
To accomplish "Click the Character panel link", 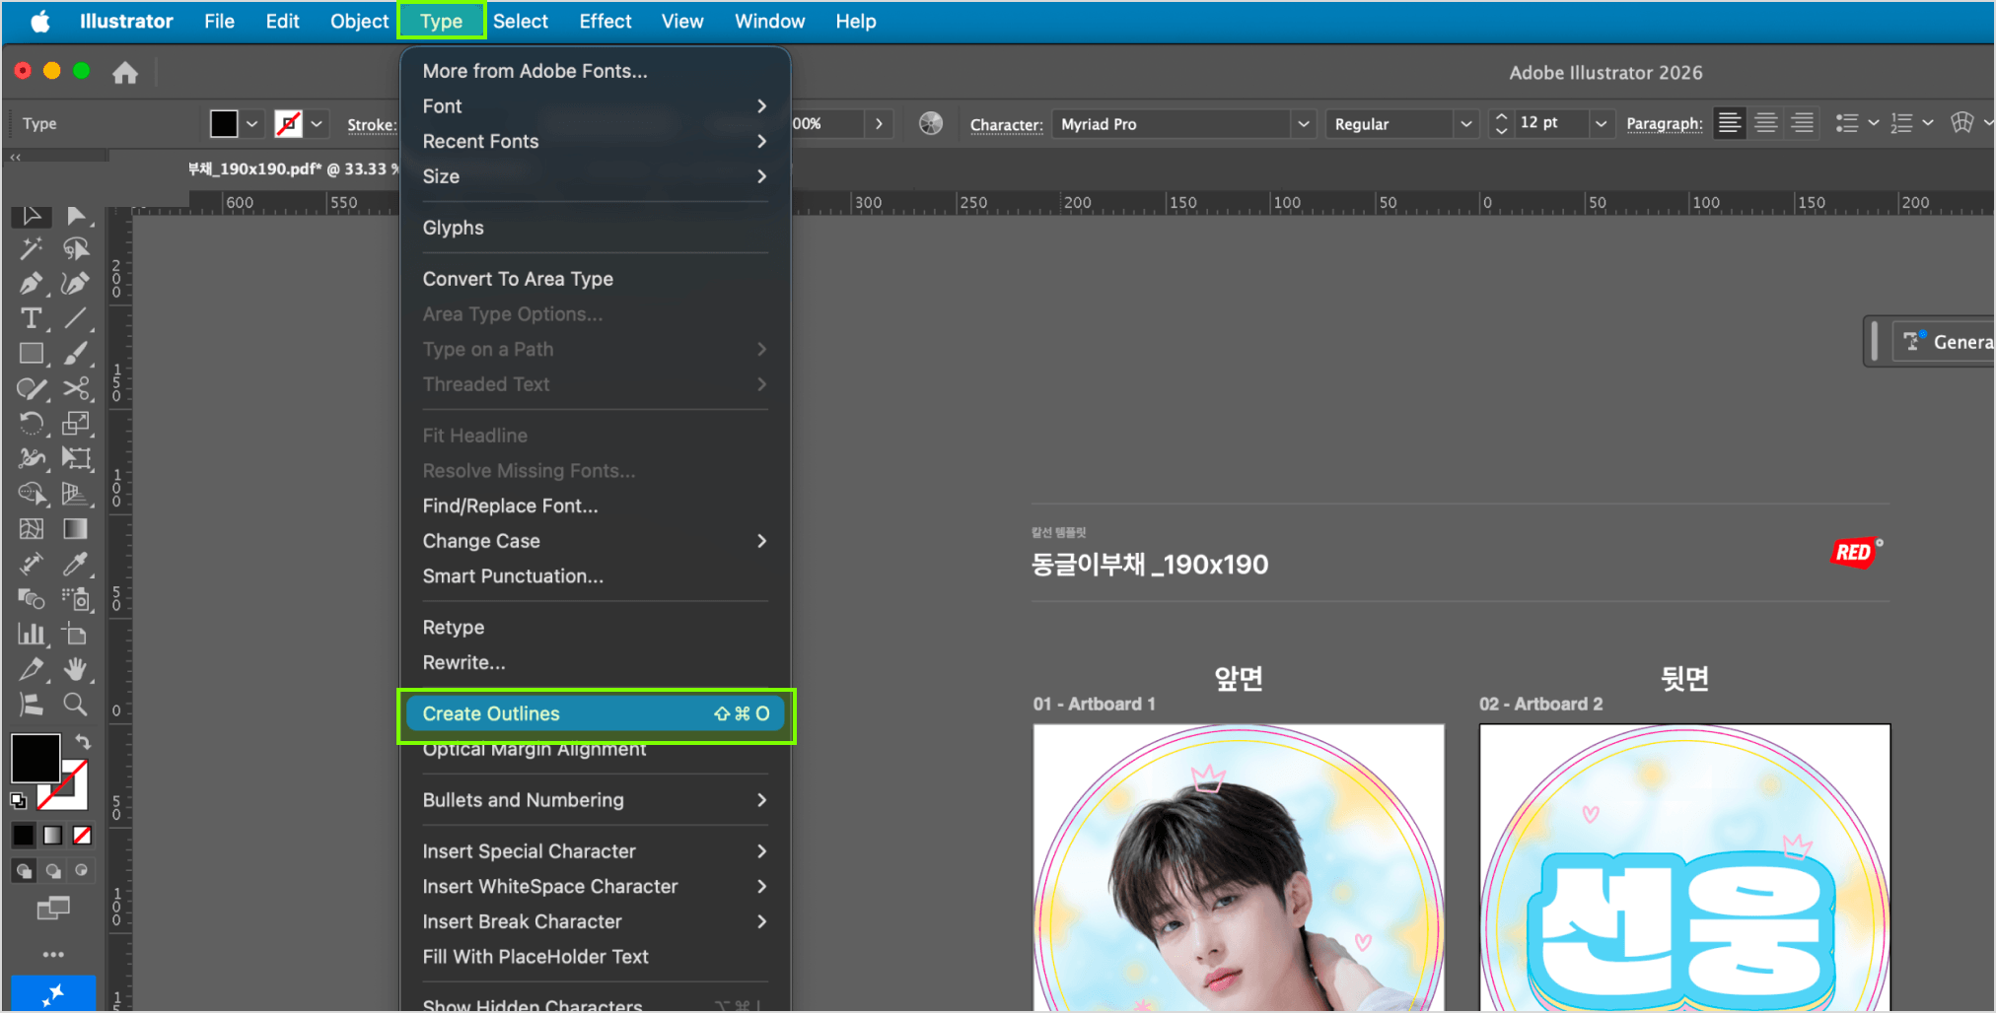I will [1006, 125].
